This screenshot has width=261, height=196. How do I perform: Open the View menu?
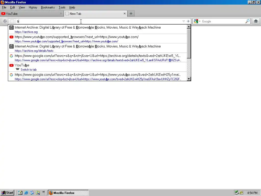[x=22, y=7]
